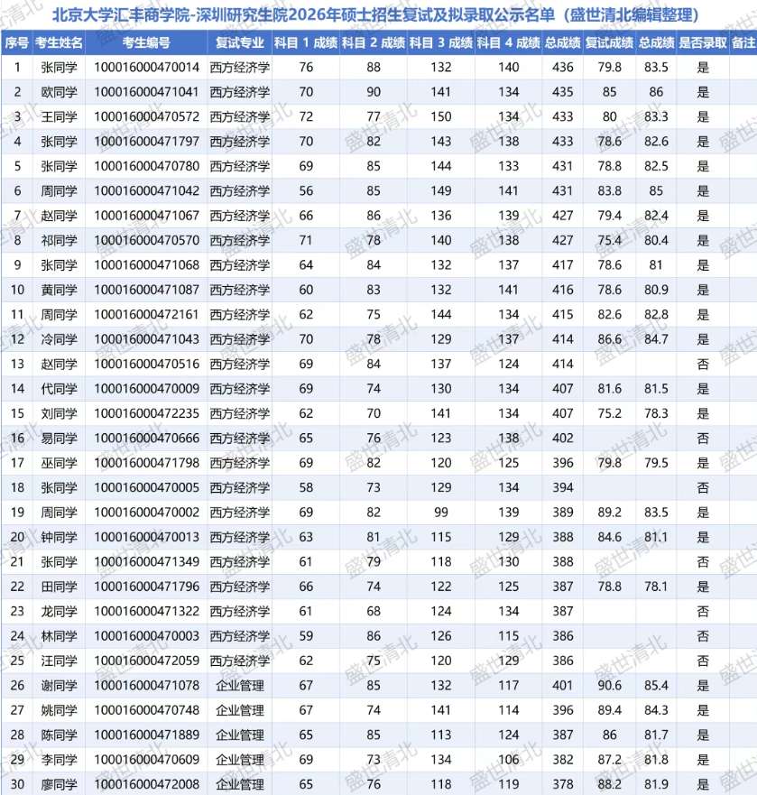
Task: Click the 考生姓名 column header
Action: 59,42
